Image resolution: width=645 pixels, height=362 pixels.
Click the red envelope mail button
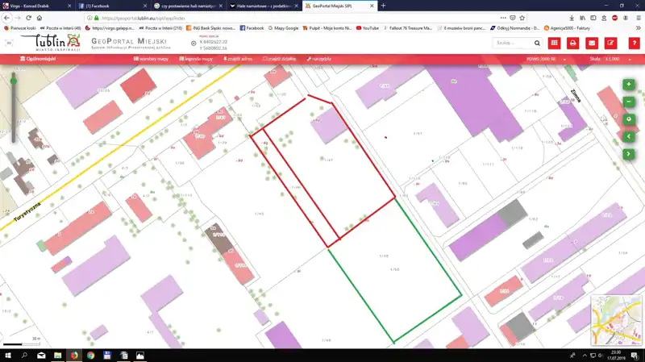(x=592, y=43)
